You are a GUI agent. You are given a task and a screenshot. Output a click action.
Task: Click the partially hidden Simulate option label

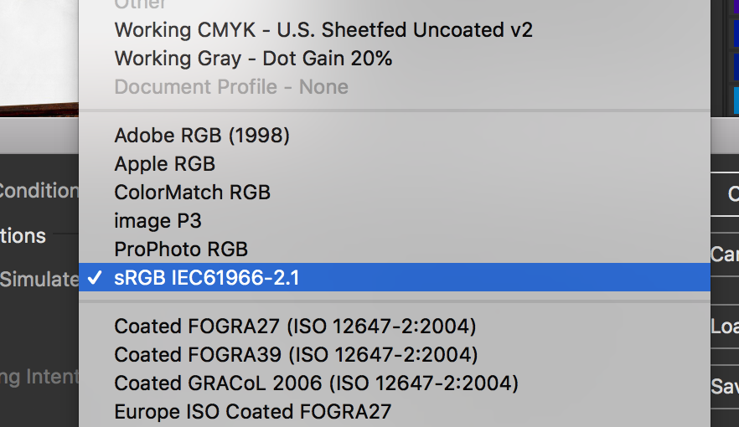click(x=39, y=280)
